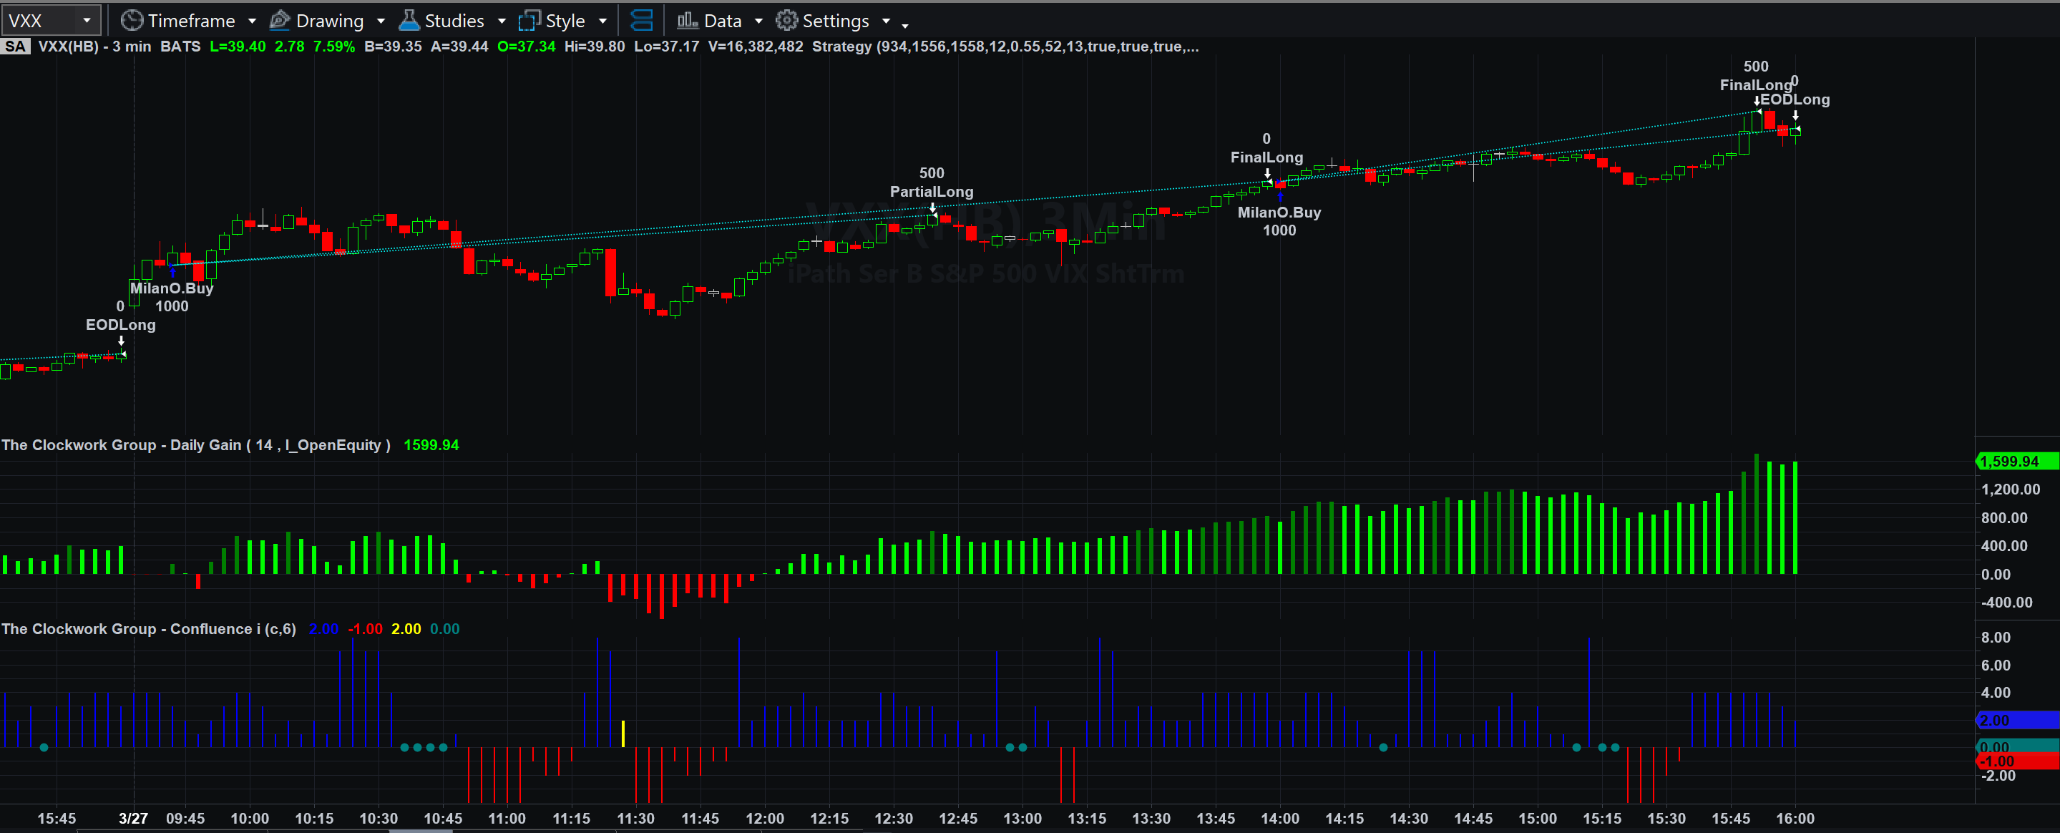Select the Confluence i study title
Image resolution: width=2060 pixels, height=833 pixels.
148,629
